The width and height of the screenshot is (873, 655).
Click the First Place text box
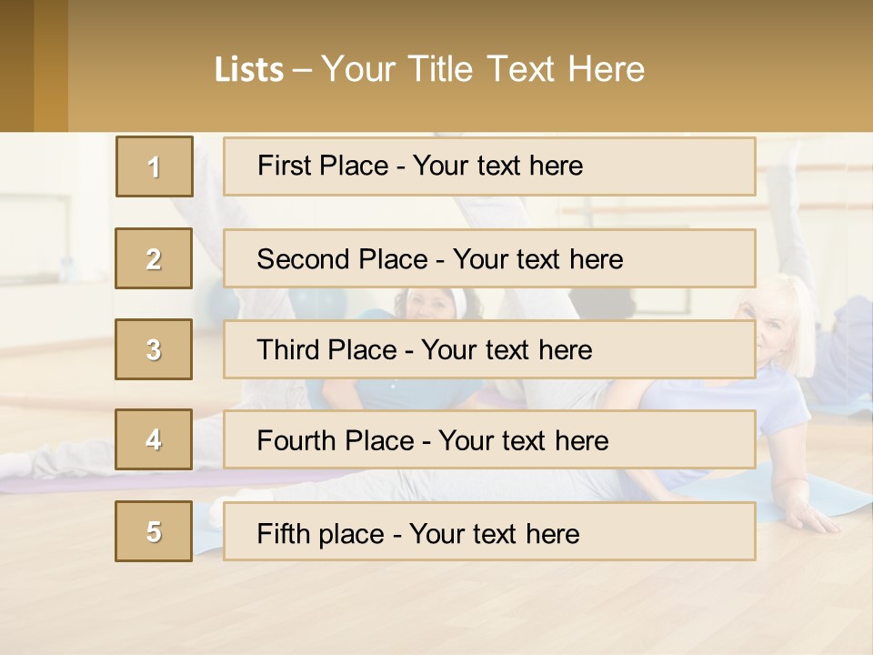pos(489,166)
